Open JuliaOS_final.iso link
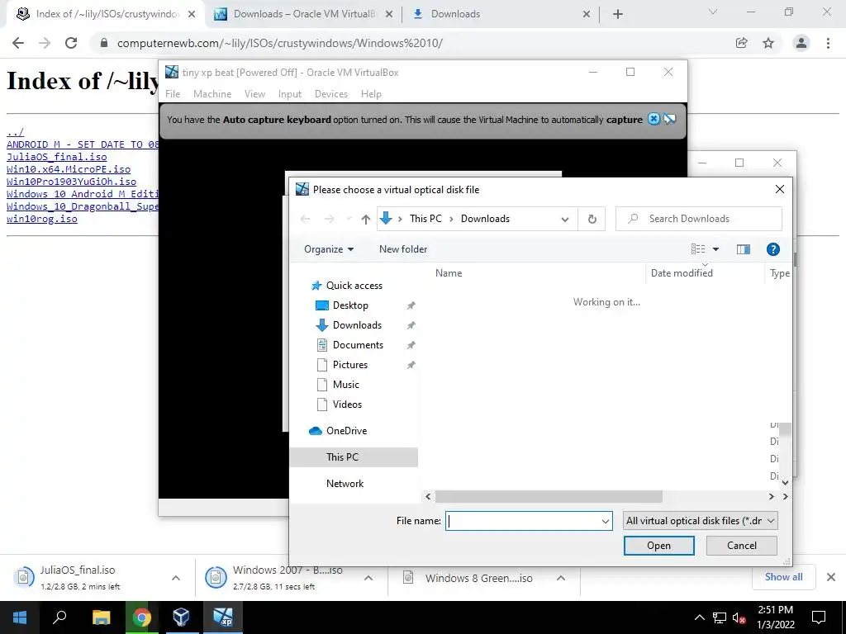The width and height of the screenshot is (846, 634). click(57, 157)
